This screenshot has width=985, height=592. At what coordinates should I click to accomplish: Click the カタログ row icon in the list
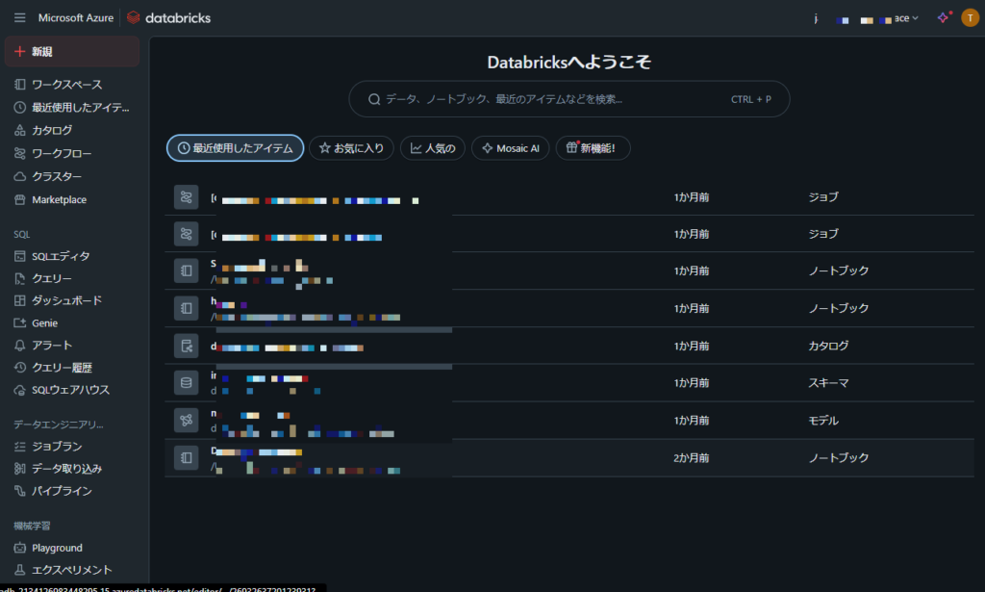tap(187, 346)
